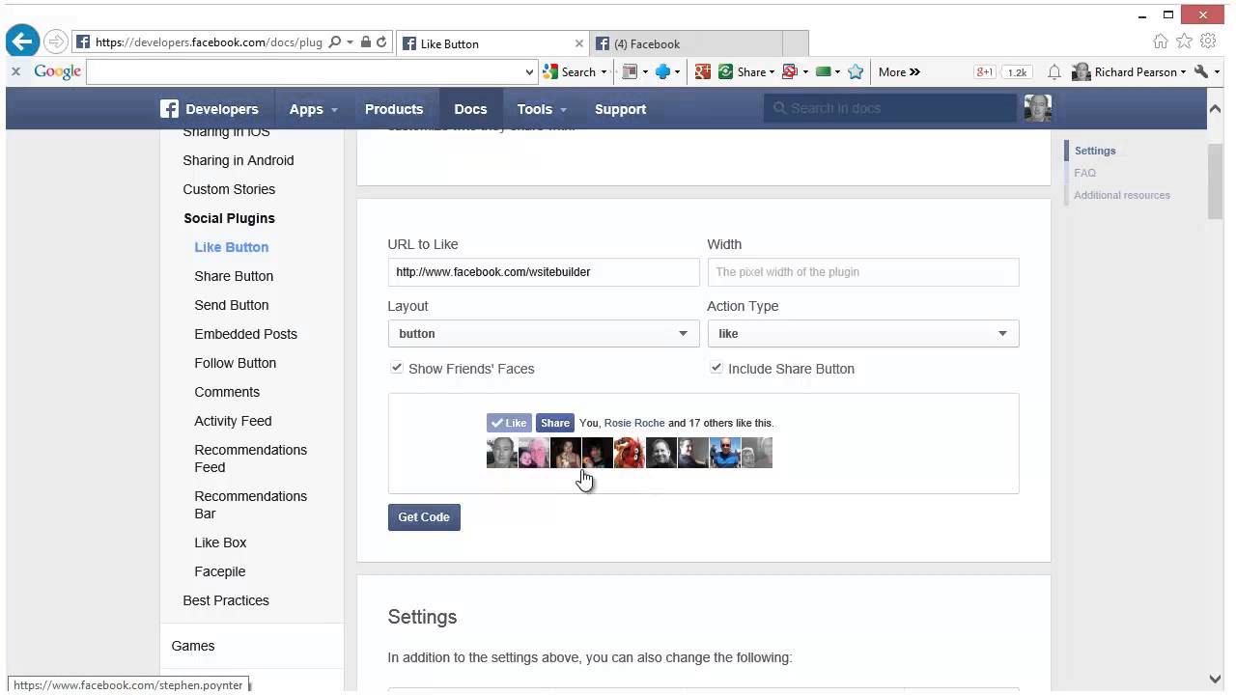Viewport: 1236px width, 695px height.
Task: Click into the Width pixel field
Action: click(862, 271)
